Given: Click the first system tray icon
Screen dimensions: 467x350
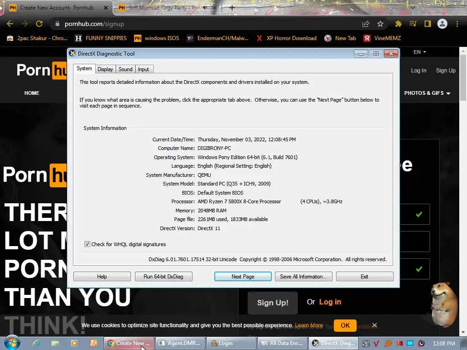Looking at the screenshot, I should (366, 344).
